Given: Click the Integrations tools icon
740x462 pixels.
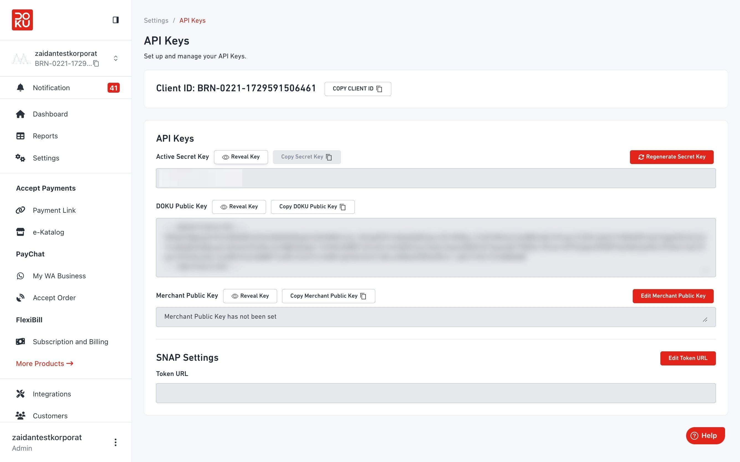Looking at the screenshot, I should point(20,394).
